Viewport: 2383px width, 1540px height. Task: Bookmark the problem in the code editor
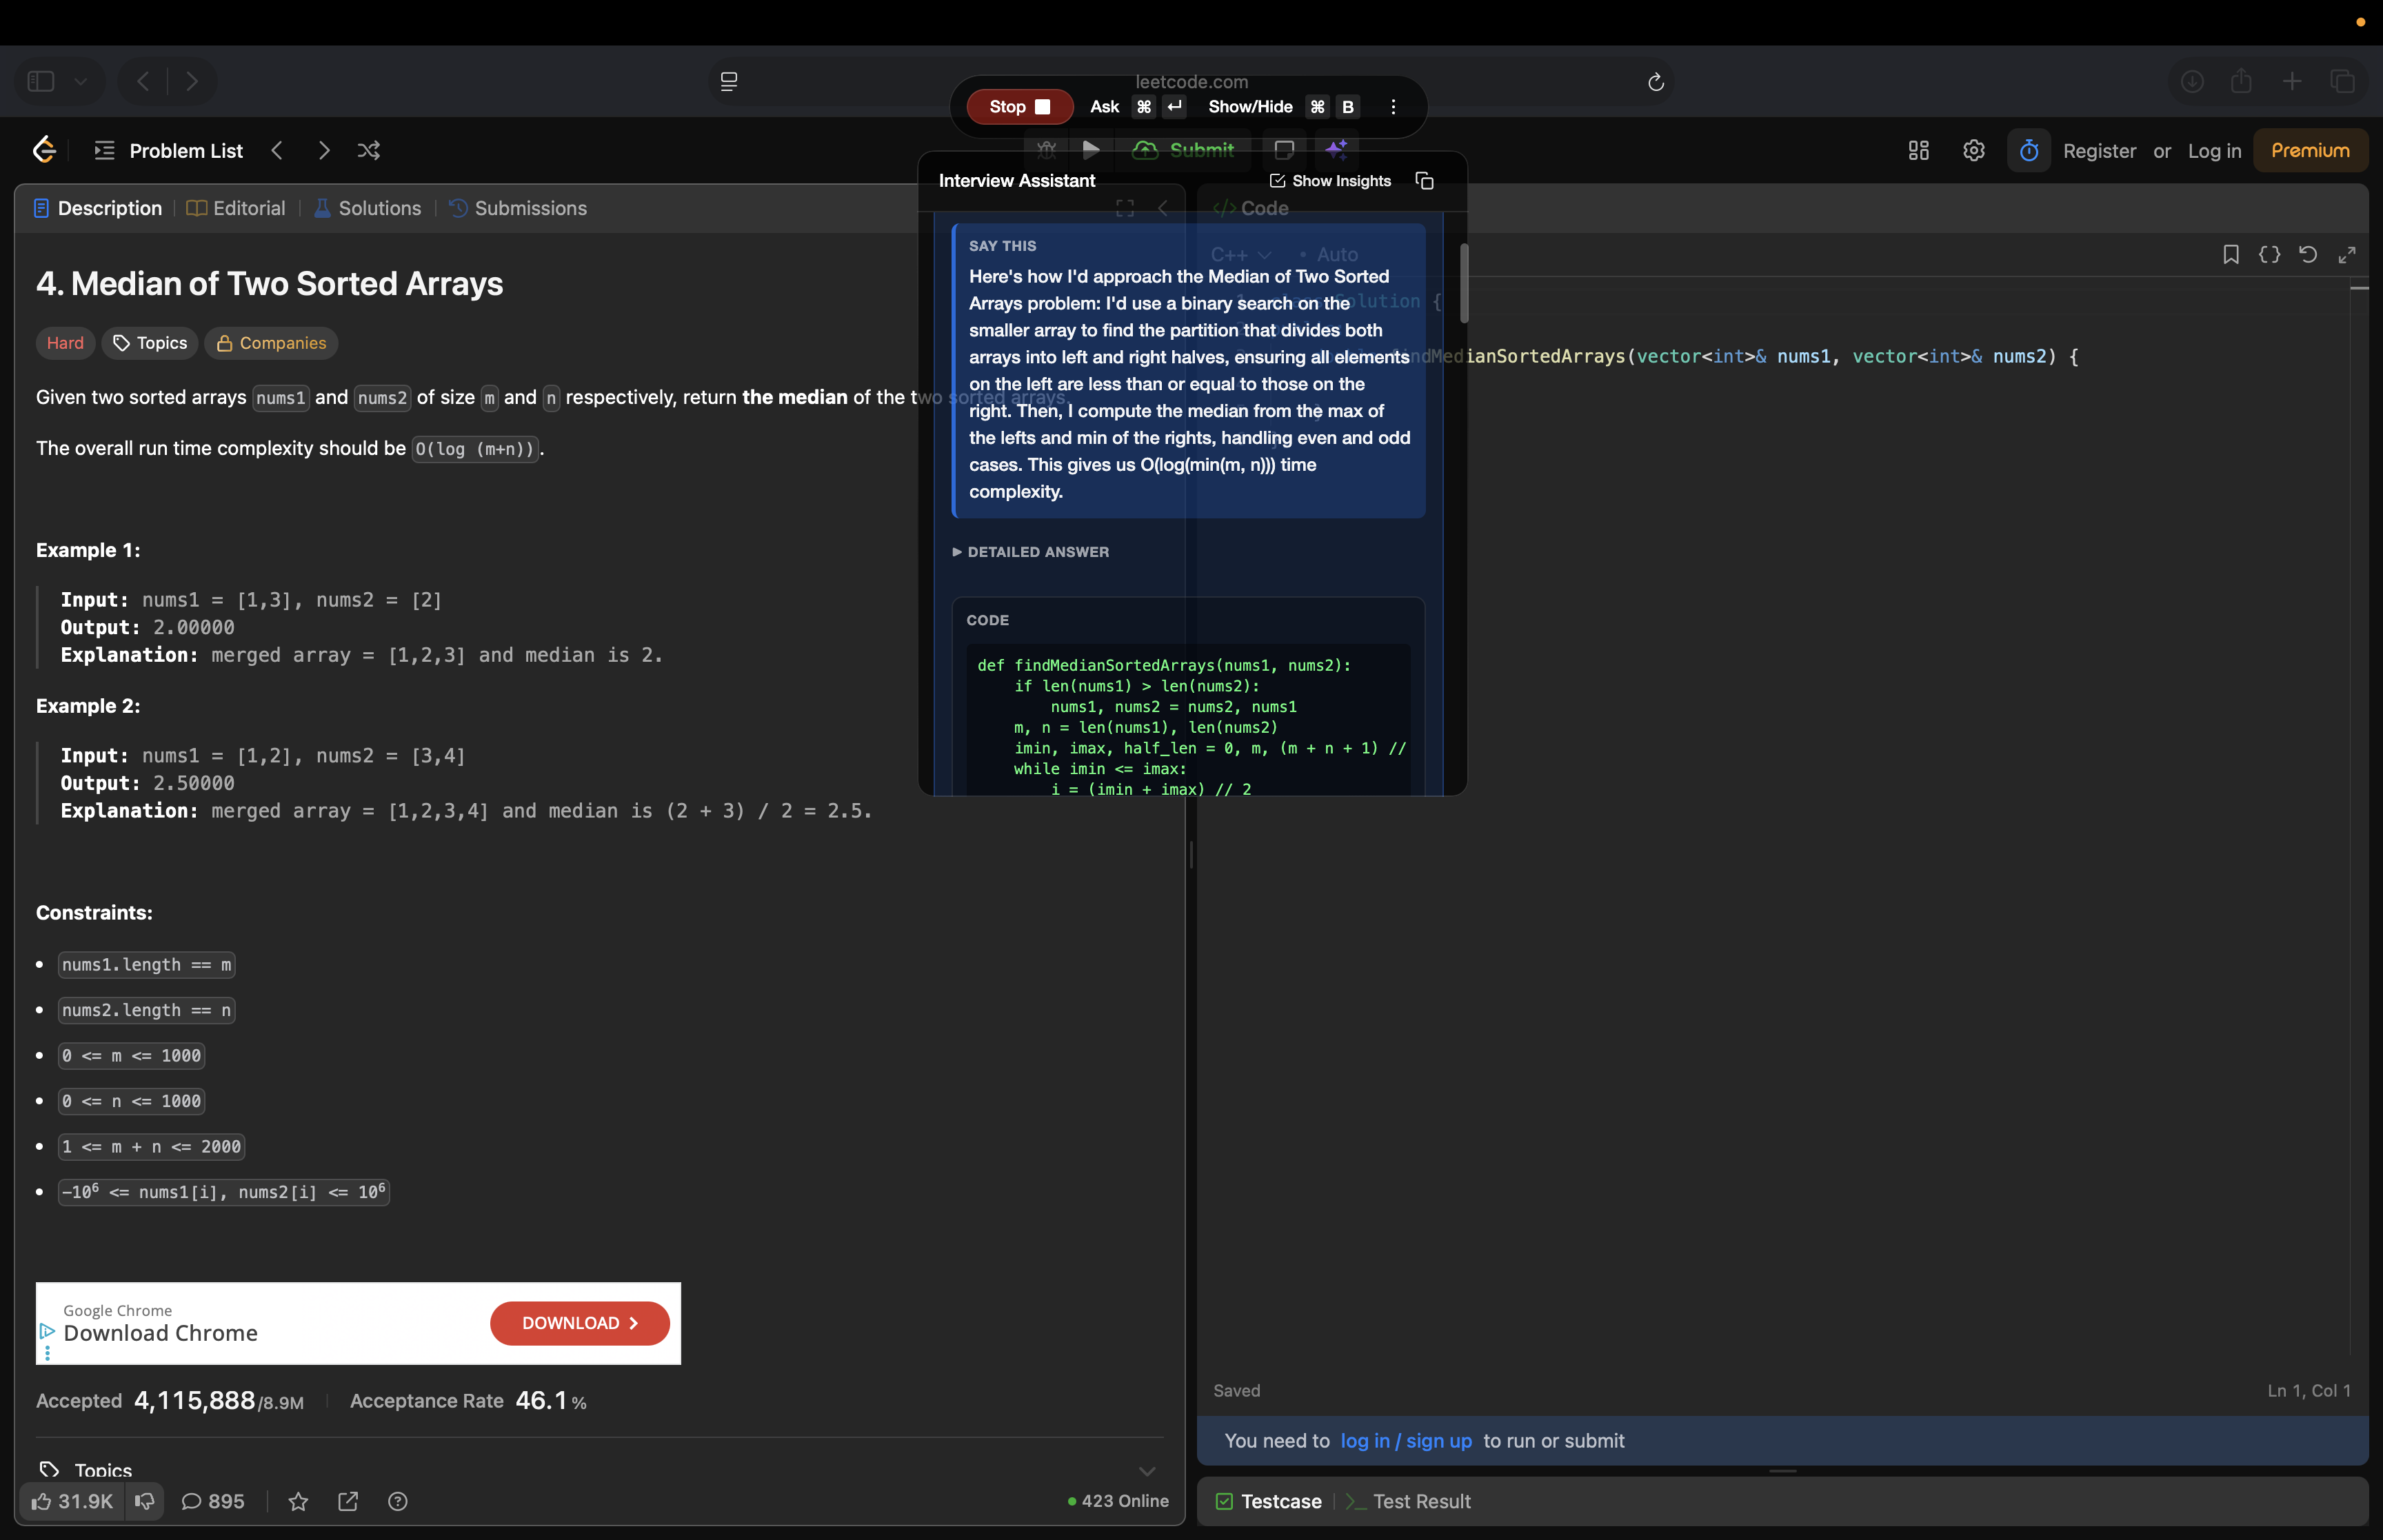pos(2231,254)
